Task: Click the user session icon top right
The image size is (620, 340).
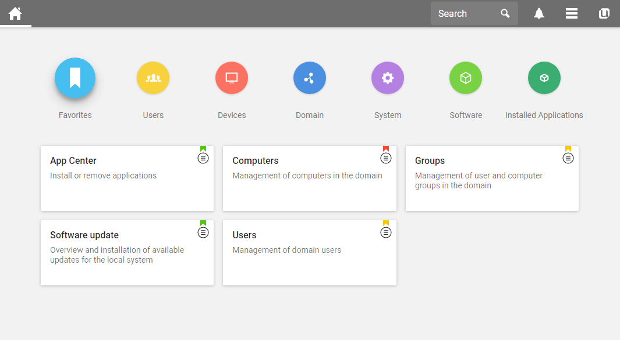Action: coord(604,13)
